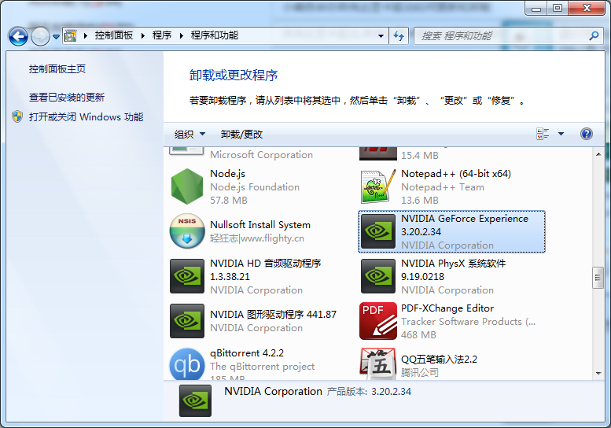
Task: Click the qBittorrent blue qb icon
Action: click(187, 364)
